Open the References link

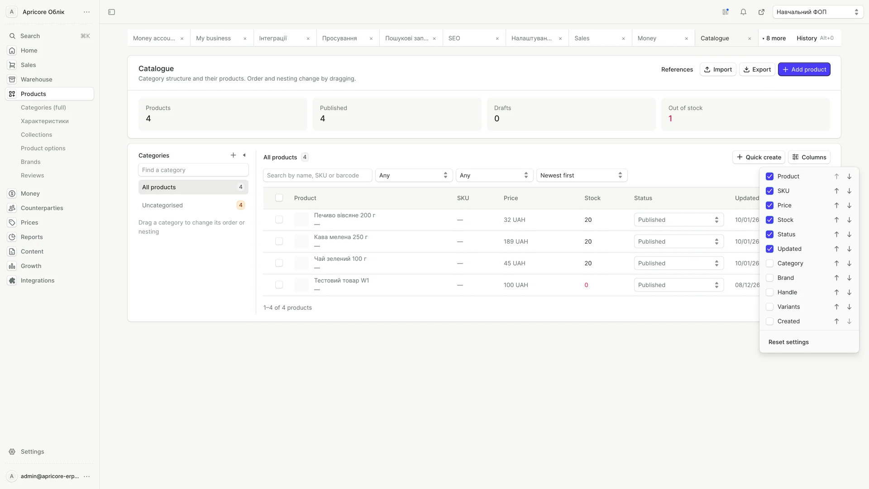point(677,69)
